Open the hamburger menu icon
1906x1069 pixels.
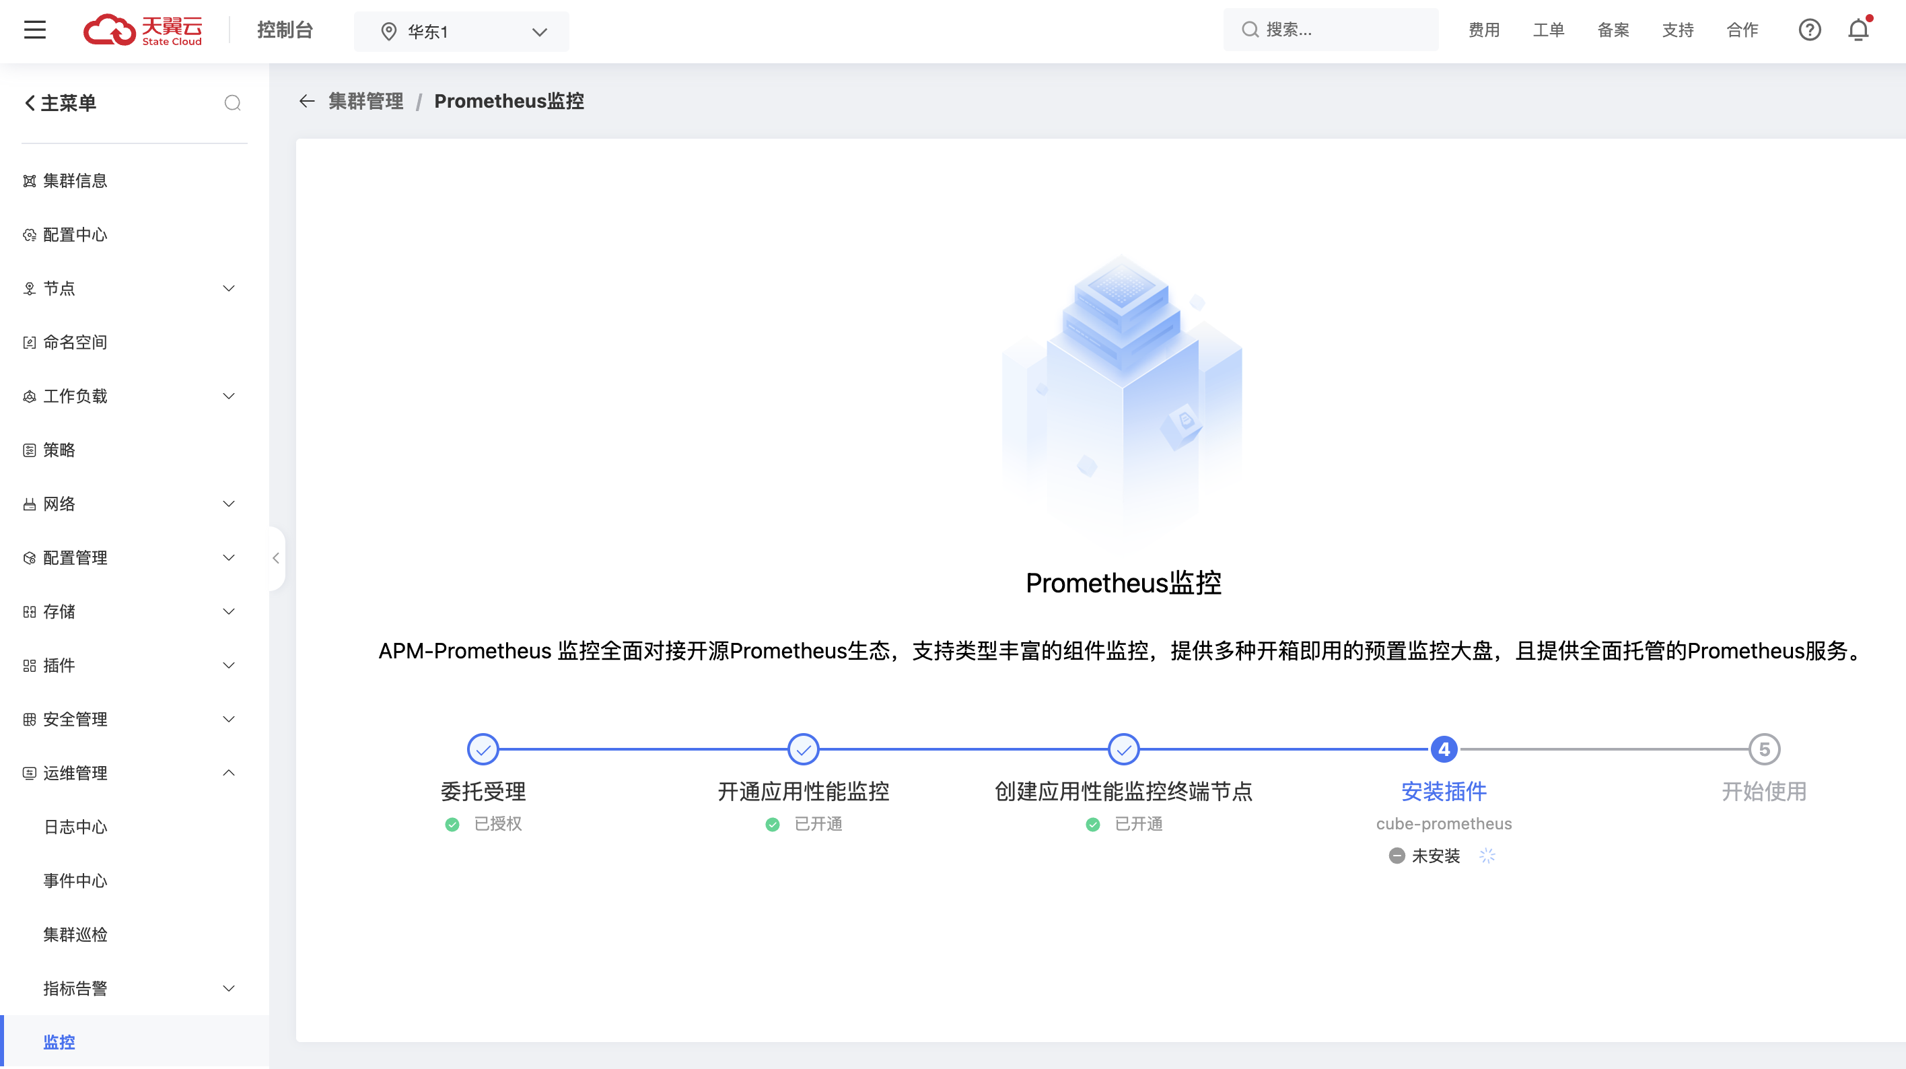(35, 30)
